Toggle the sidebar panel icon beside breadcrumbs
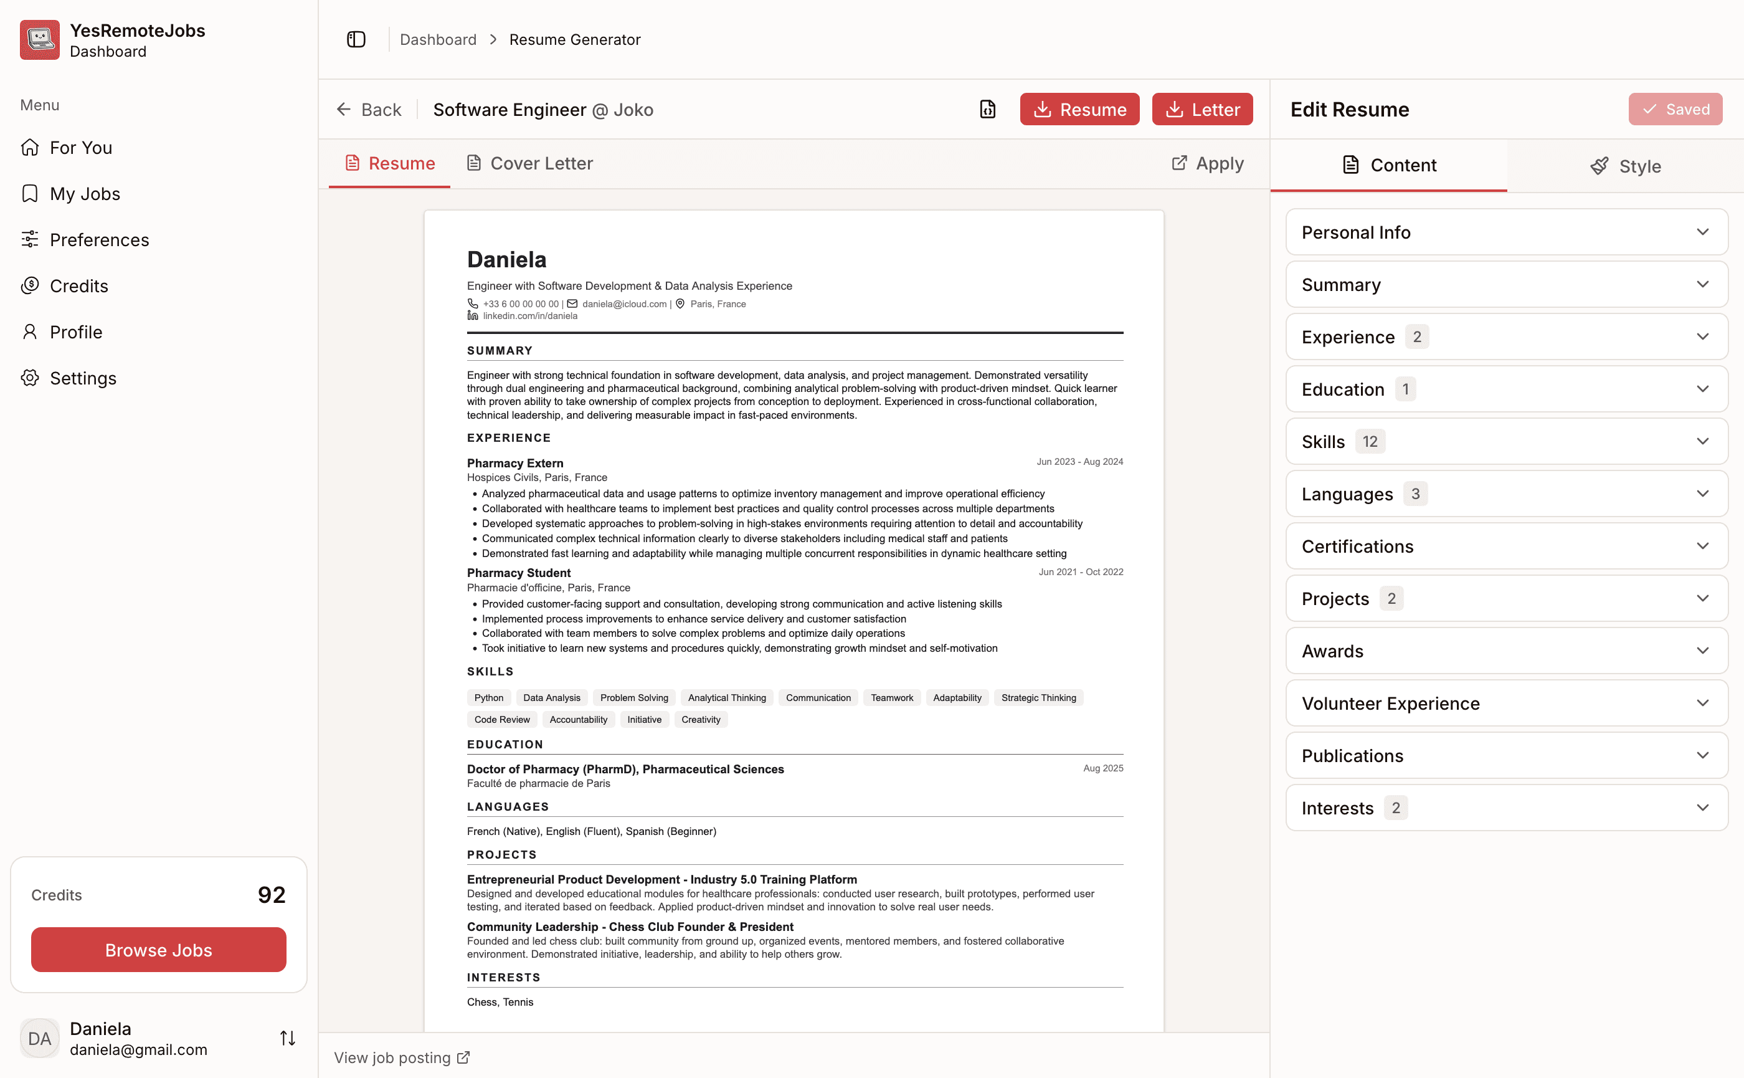 356,39
